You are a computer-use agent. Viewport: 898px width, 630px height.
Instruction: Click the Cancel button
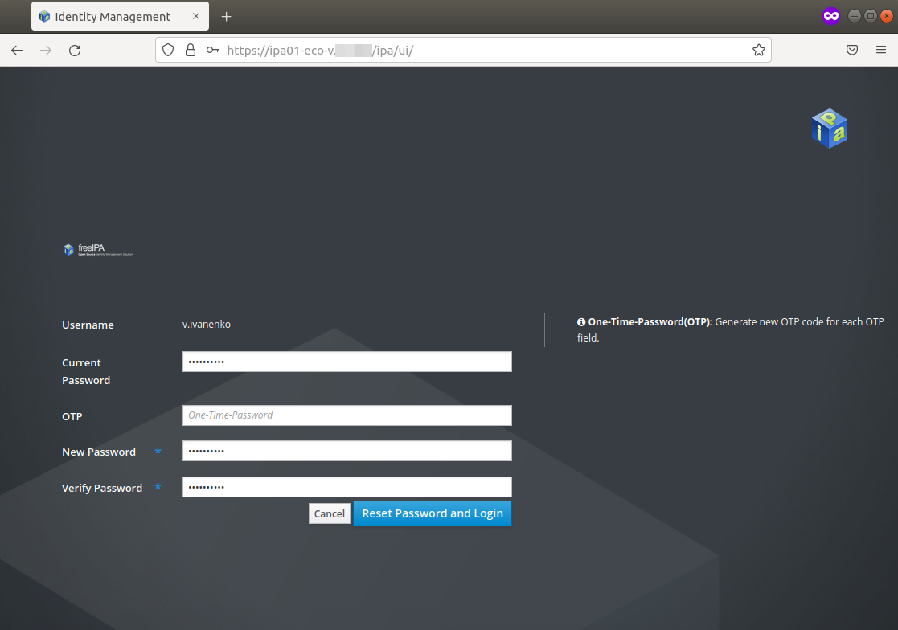coord(329,514)
